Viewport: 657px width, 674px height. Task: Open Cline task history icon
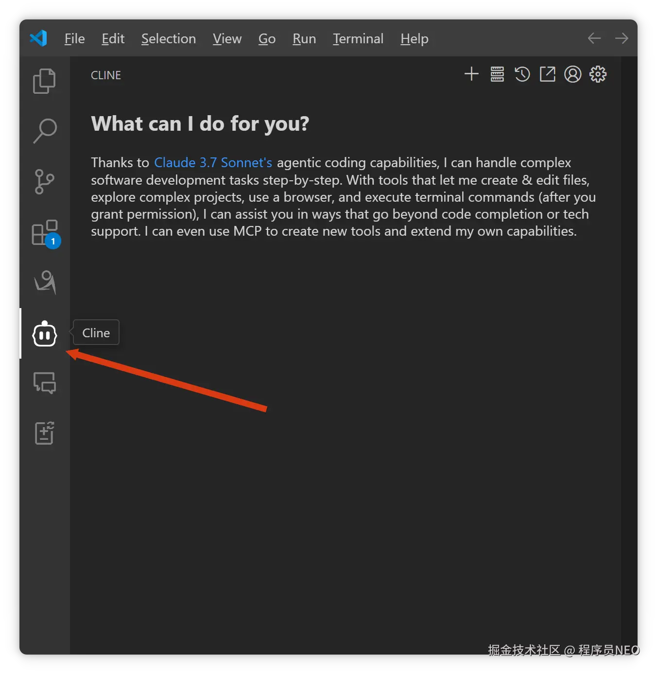pos(522,74)
